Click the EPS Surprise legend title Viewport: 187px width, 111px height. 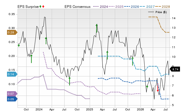28,7
